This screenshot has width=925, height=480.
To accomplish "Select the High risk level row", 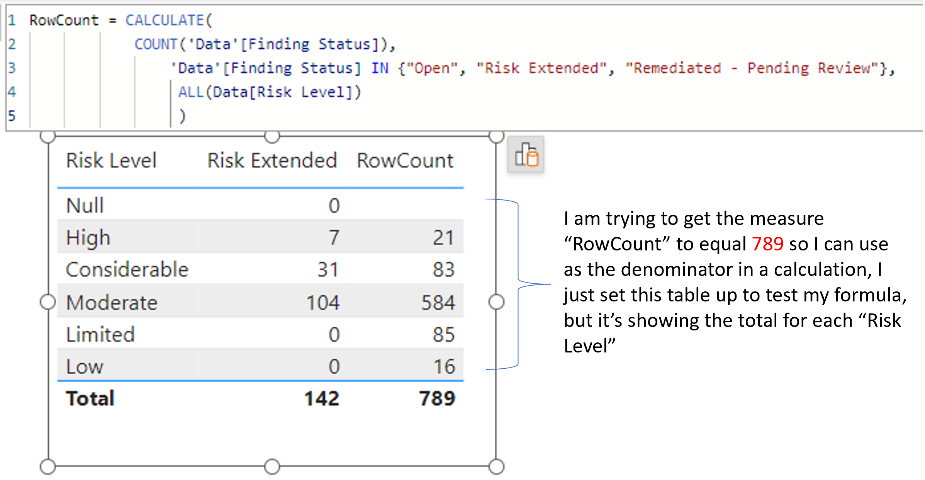I will pyautogui.click(x=260, y=237).
